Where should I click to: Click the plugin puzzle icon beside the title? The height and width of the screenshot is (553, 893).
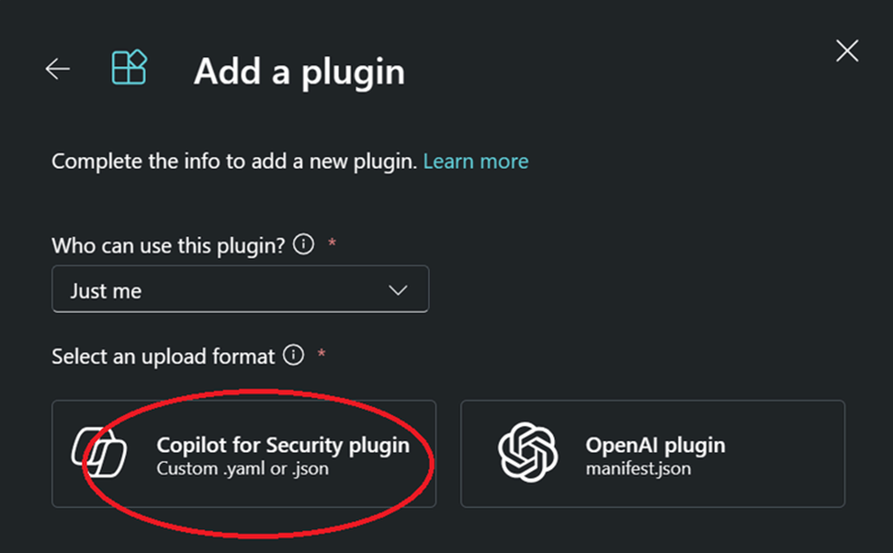(130, 67)
